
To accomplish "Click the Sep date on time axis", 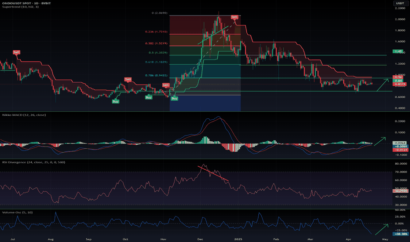I will pos(88,239).
